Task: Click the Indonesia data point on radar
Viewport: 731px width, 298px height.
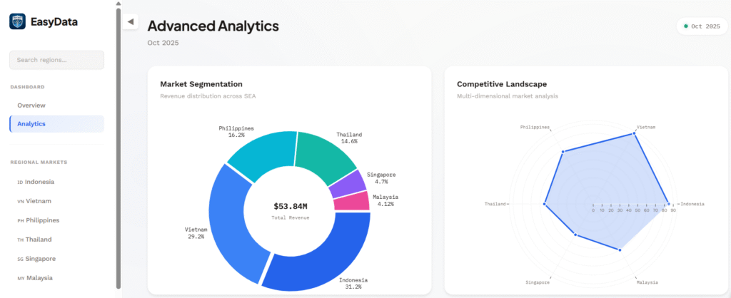Action: [x=668, y=204]
